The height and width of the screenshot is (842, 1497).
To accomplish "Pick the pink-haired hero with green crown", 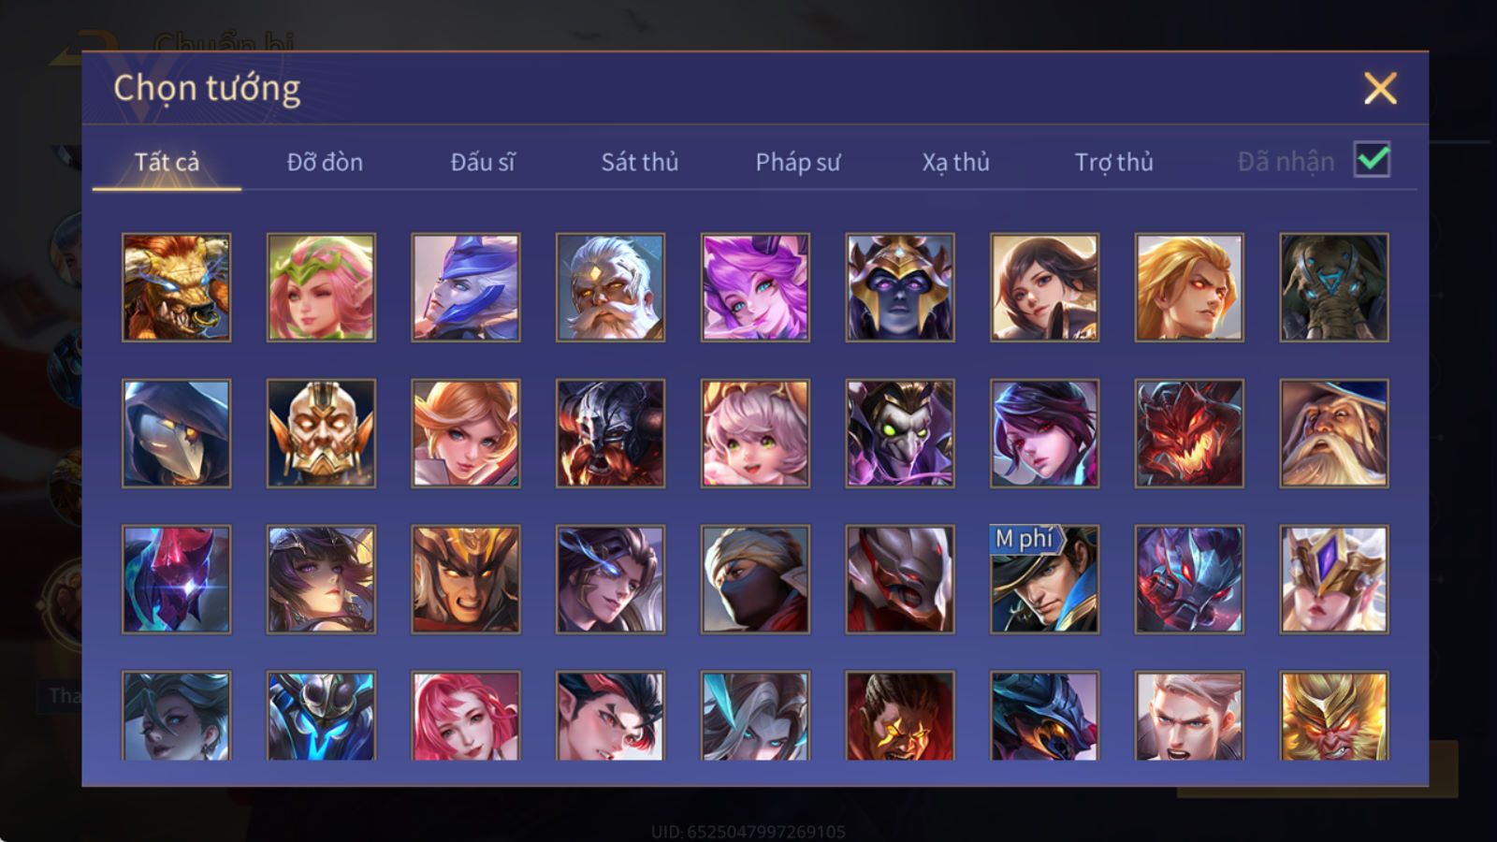I will pos(321,287).
